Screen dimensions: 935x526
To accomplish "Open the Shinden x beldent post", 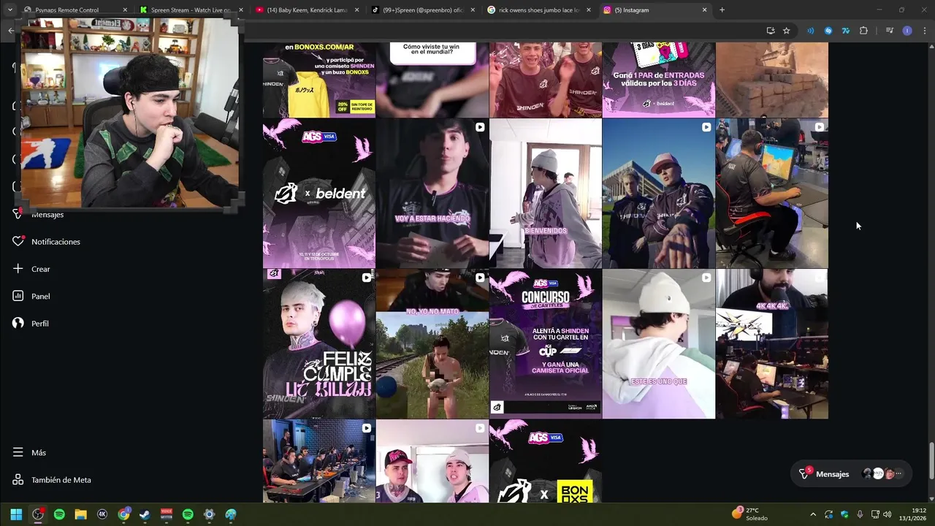I will [319, 194].
